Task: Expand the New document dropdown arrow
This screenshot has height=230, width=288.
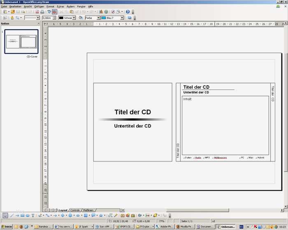Action: (9, 12)
